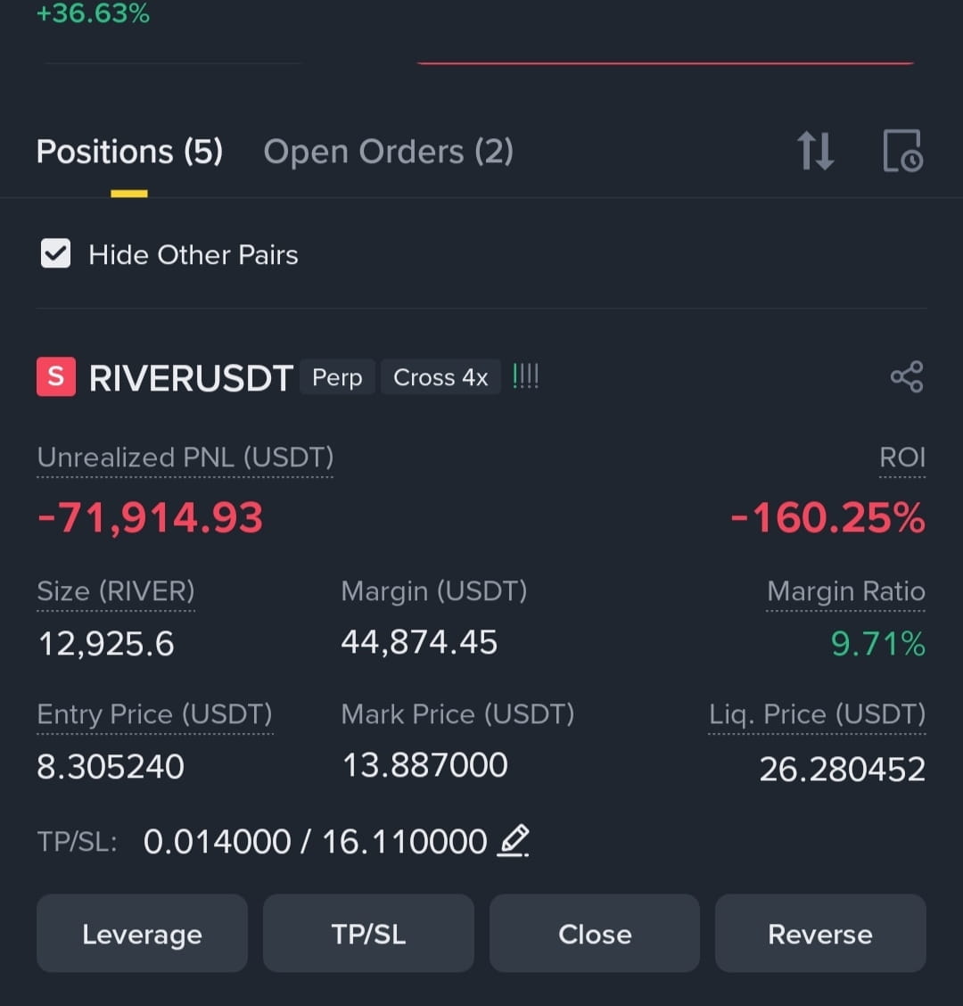View order history via clock-document icon
This screenshot has height=1006, width=963.
902,152
